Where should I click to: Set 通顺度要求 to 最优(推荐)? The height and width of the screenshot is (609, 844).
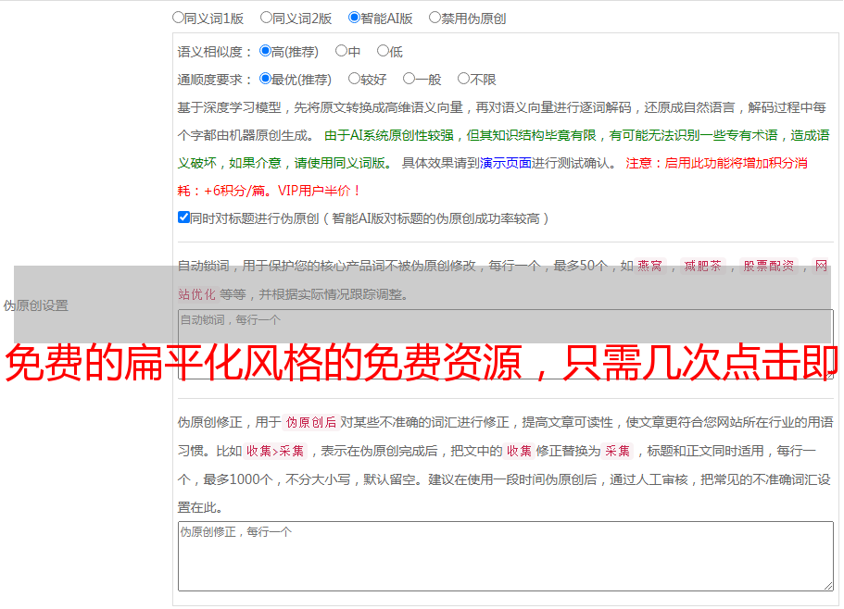(266, 80)
